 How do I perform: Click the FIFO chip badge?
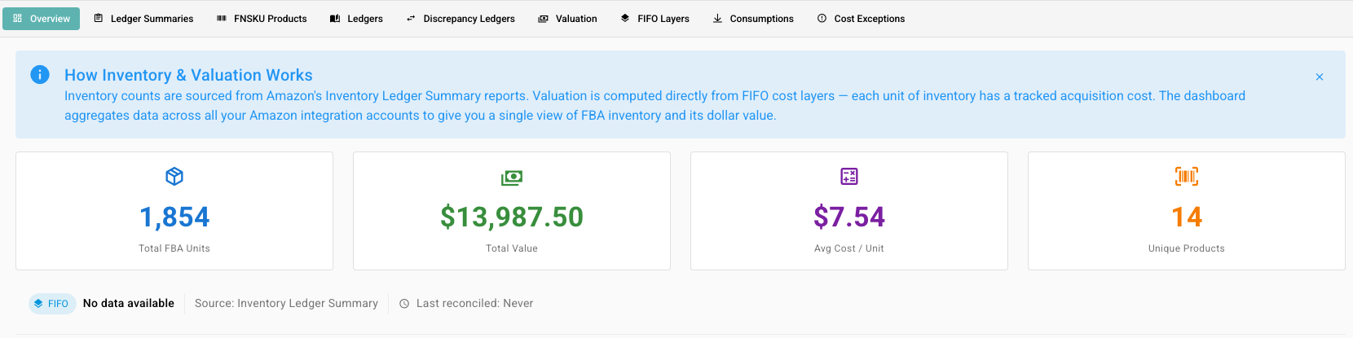pos(52,304)
